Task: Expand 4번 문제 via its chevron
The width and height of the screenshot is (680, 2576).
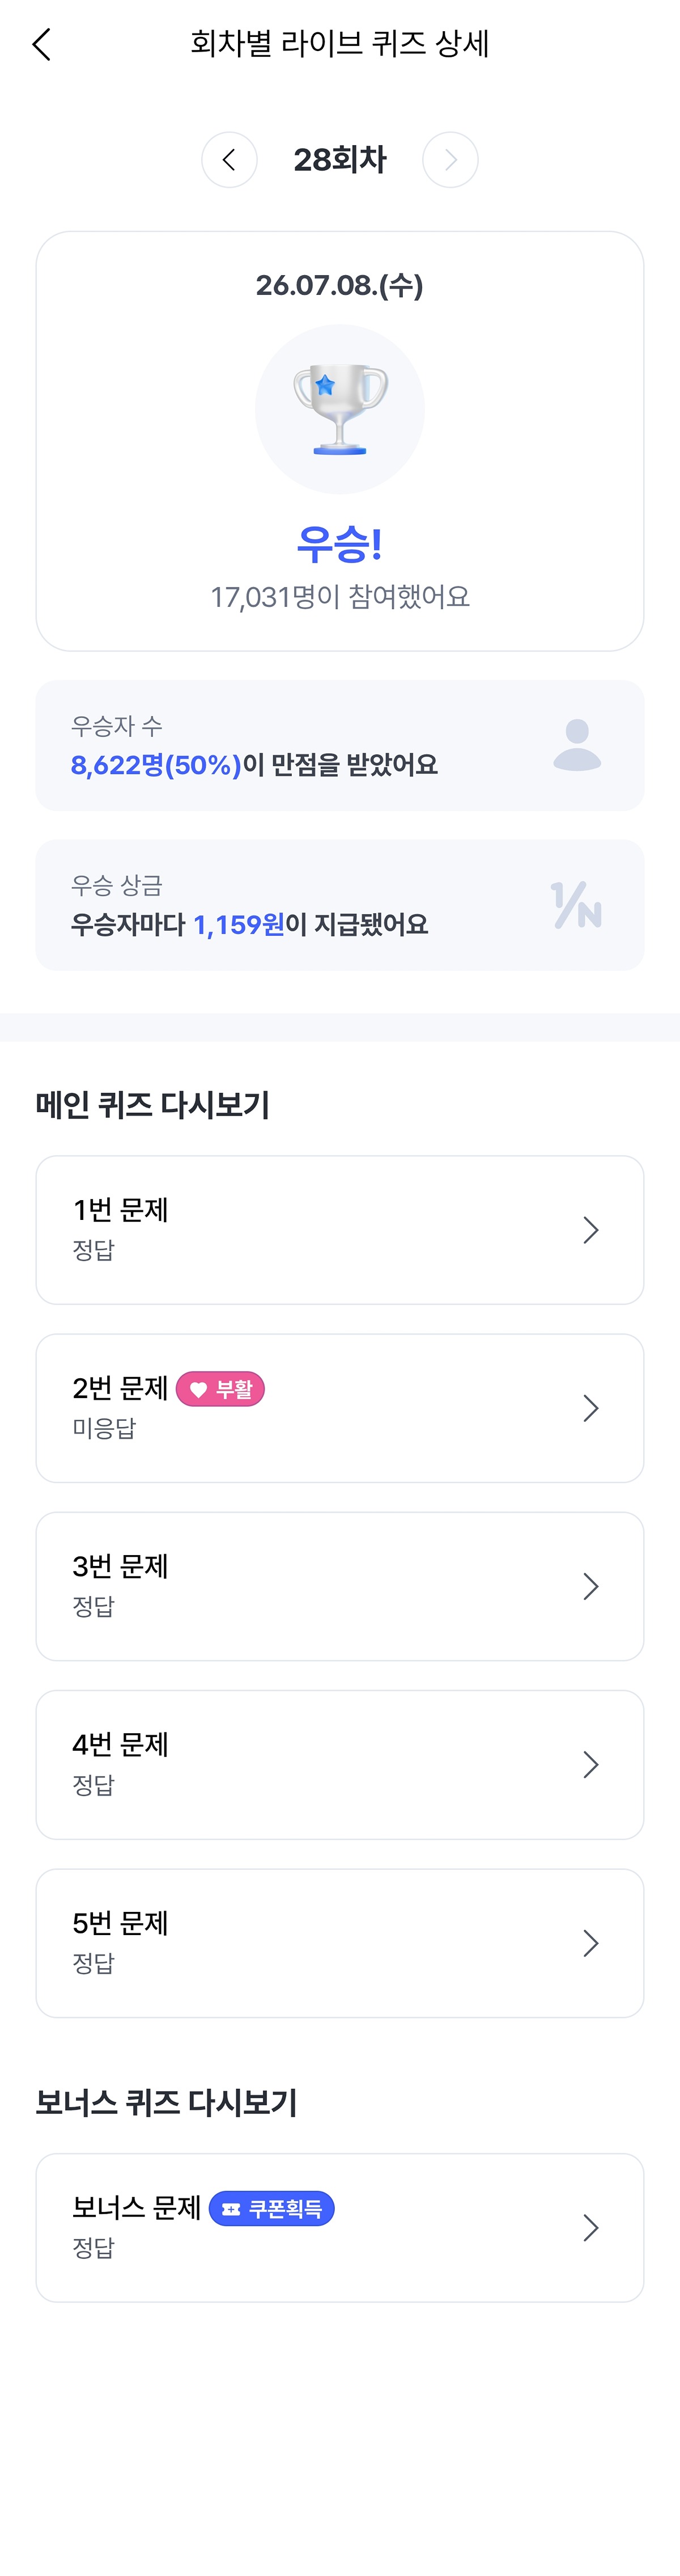Action: click(x=591, y=1765)
